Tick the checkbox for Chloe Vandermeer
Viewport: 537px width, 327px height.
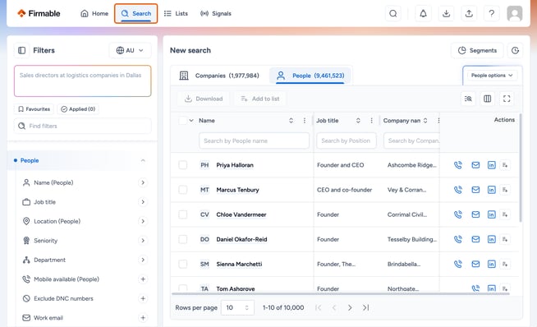tap(183, 214)
